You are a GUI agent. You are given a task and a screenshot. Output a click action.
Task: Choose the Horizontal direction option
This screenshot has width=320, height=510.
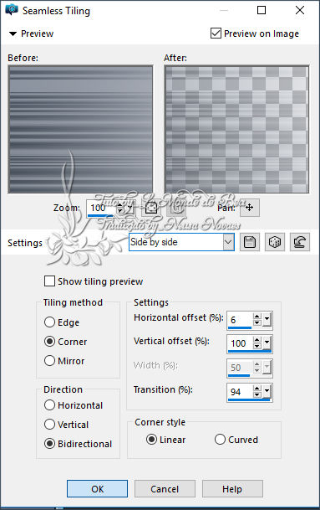(49, 405)
